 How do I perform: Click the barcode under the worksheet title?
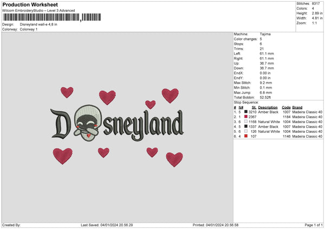click(x=52, y=17)
